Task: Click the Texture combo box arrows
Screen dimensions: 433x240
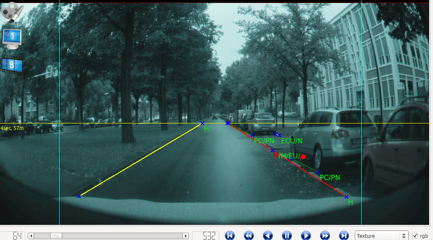Action: pyautogui.click(x=404, y=236)
